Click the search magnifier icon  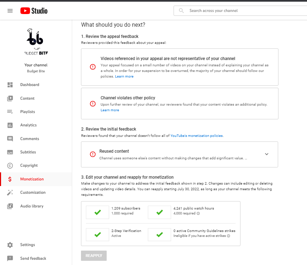pos(181,11)
